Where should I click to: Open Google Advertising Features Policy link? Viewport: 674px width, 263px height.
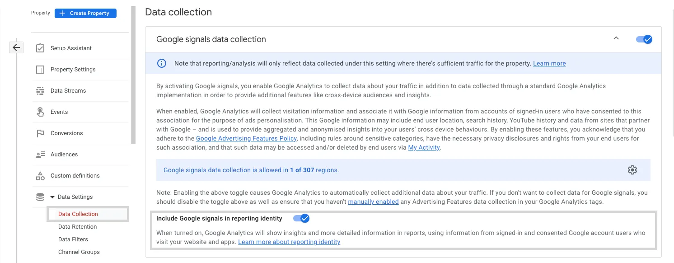pyautogui.click(x=246, y=138)
